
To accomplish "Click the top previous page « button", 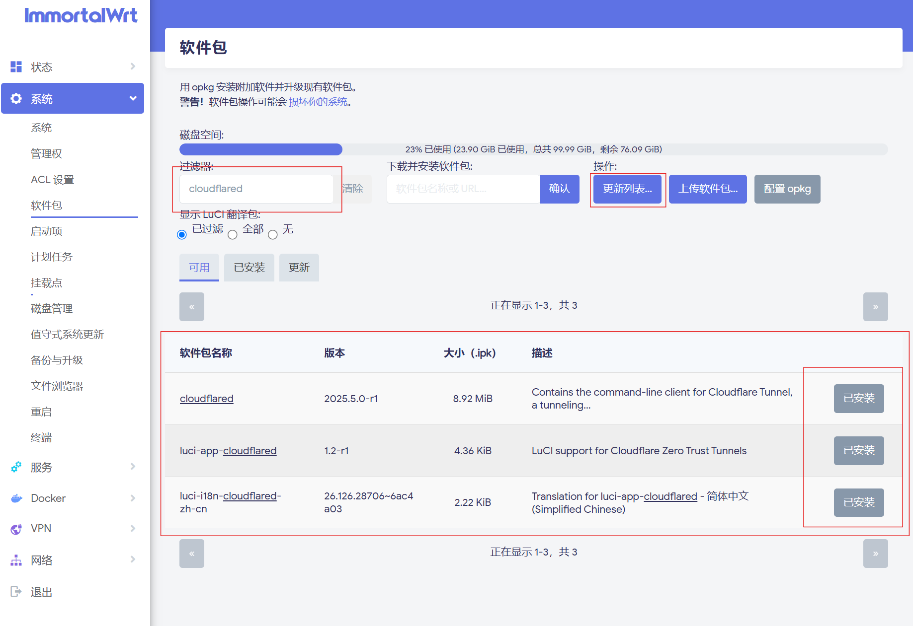I will [x=192, y=307].
